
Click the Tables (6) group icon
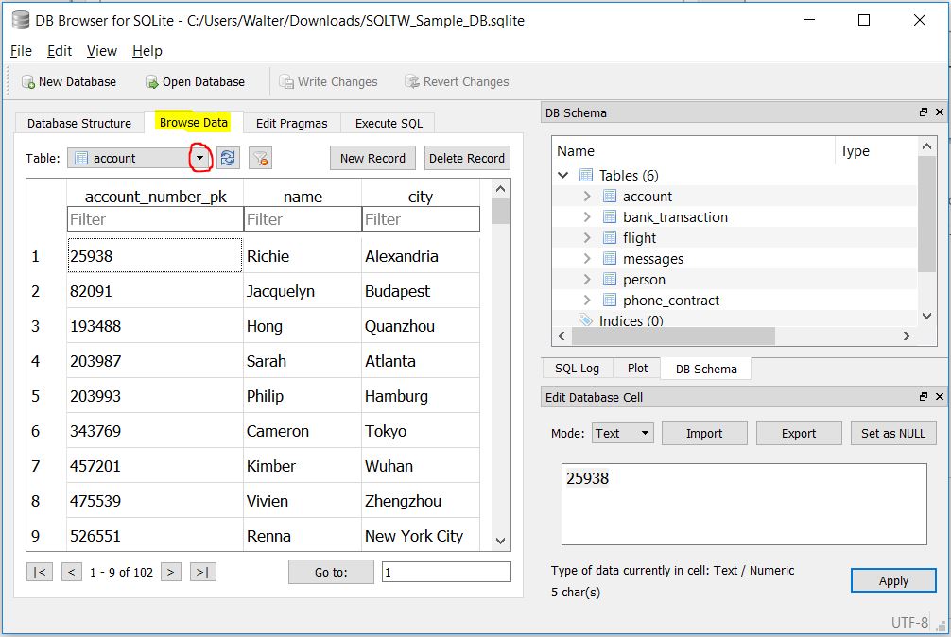586,175
